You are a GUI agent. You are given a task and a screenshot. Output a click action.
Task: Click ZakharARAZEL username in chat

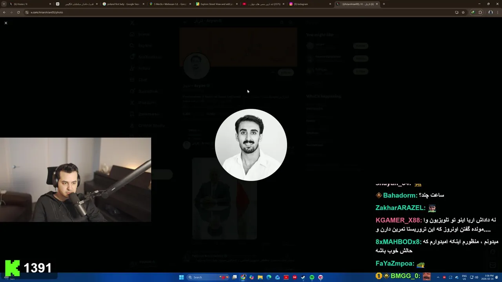click(400, 208)
